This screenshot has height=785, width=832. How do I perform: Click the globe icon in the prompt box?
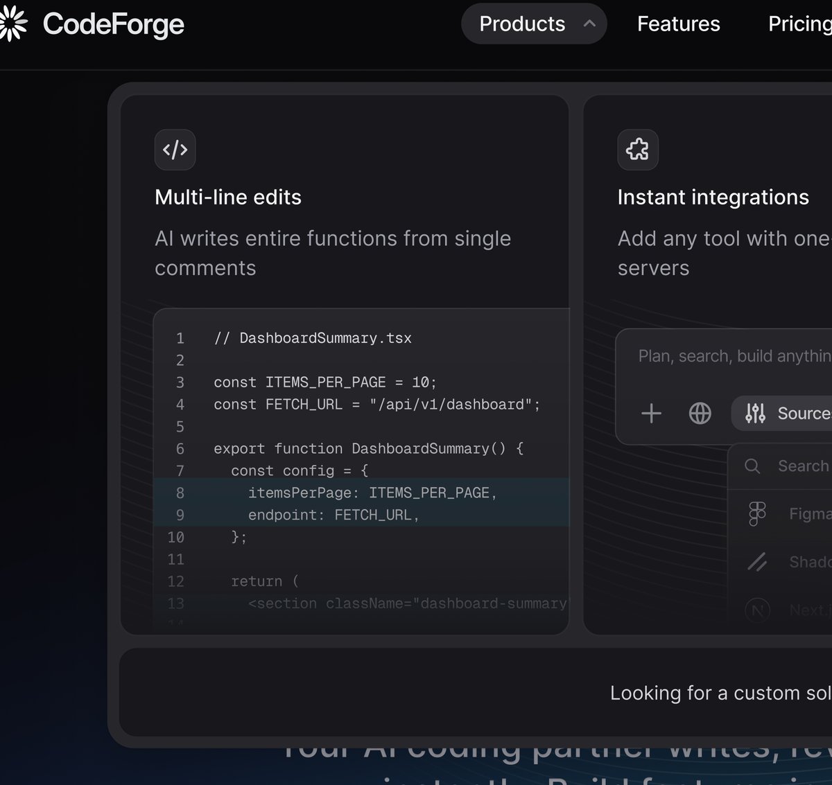(x=700, y=414)
